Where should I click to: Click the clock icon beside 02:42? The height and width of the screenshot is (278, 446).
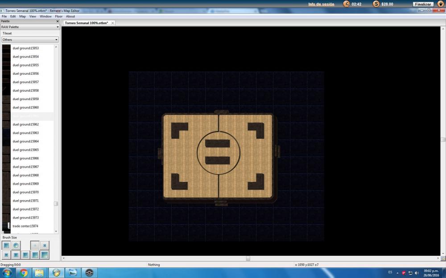[x=346, y=4]
